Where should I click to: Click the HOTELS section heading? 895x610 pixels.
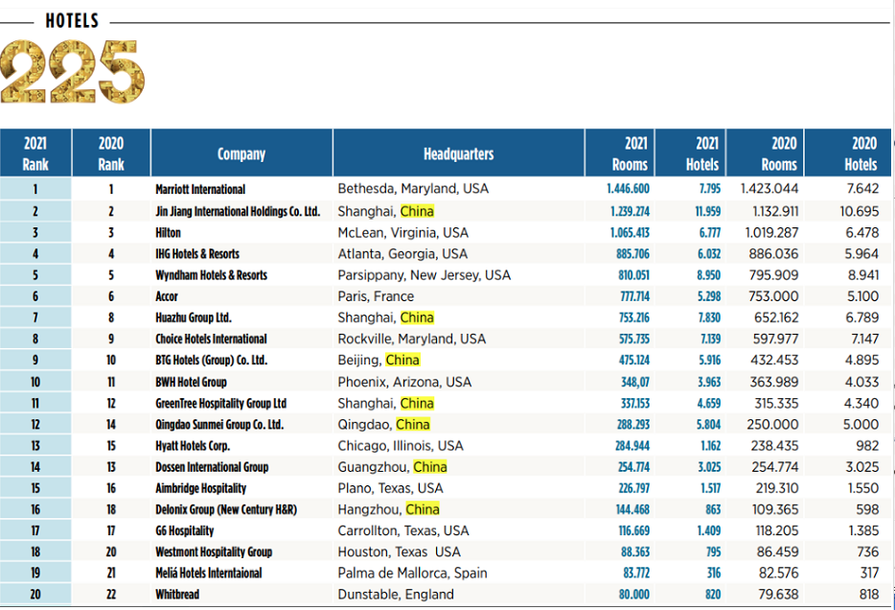click(73, 21)
